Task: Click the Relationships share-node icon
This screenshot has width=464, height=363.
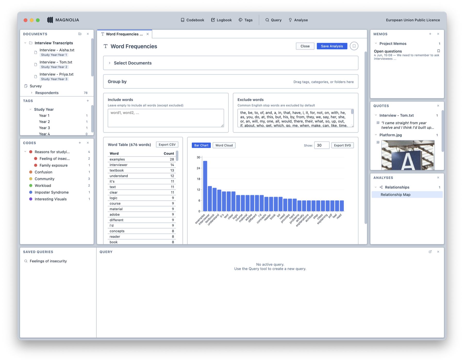Action: click(381, 187)
